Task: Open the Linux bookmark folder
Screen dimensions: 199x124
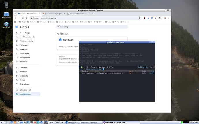Action: pos(68,22)
